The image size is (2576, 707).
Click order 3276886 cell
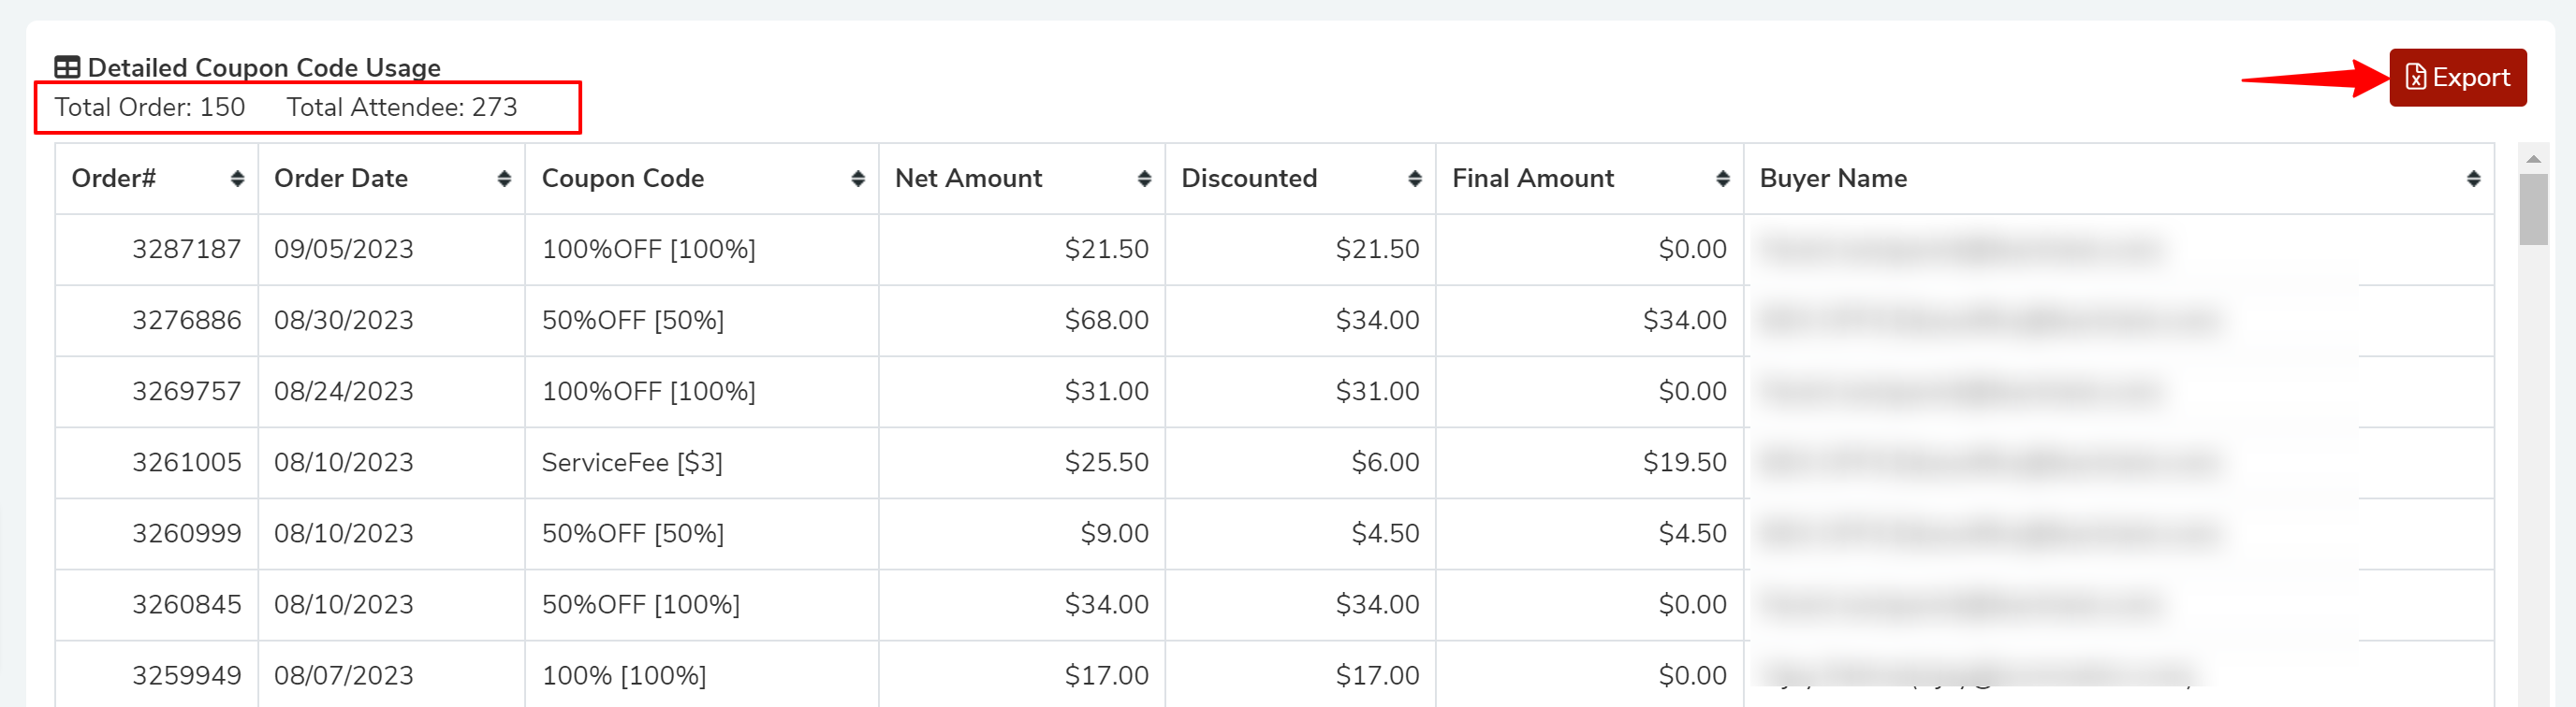coord(186,321)
